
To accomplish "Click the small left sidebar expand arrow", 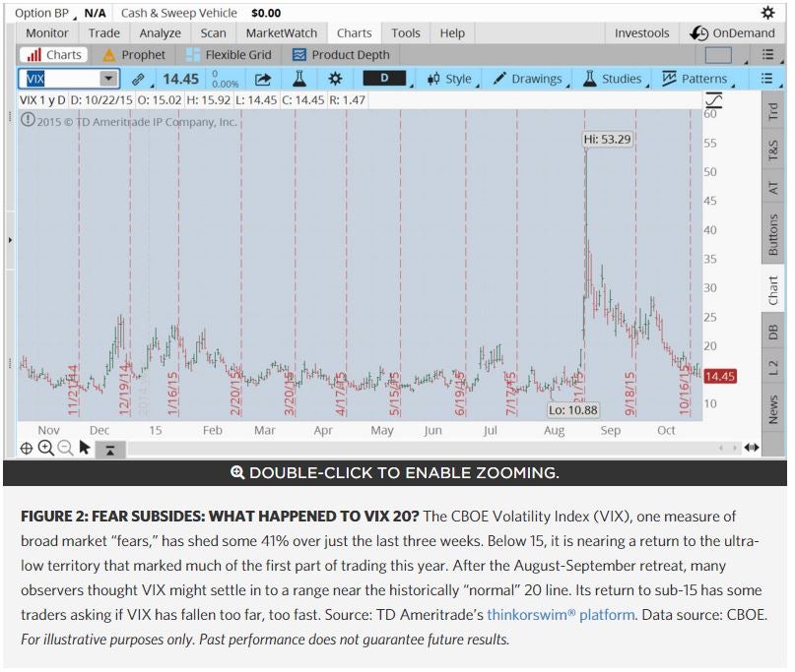I will tap(10, 239).
